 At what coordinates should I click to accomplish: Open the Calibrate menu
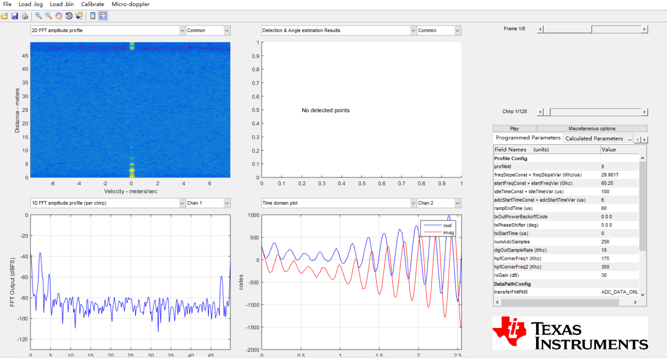click(x=93, y=4)
